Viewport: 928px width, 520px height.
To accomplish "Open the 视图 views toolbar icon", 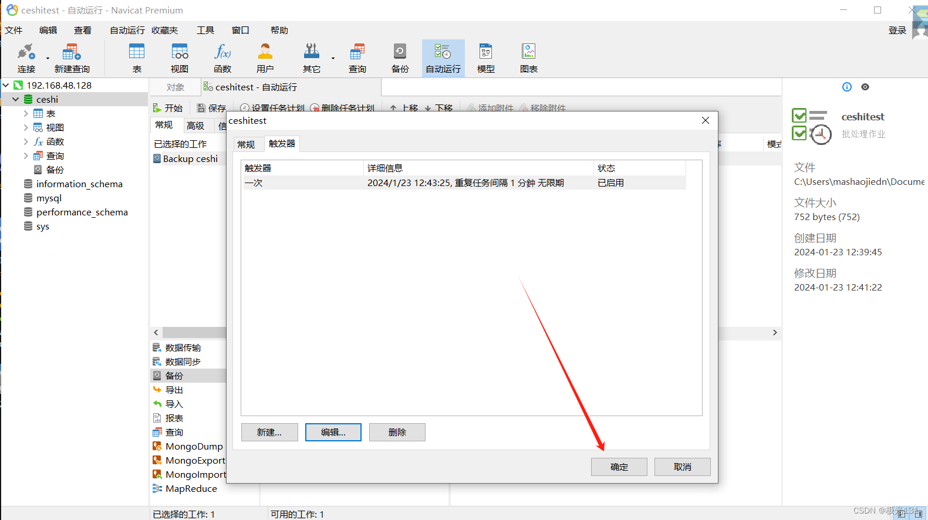I will pos(180,58).
